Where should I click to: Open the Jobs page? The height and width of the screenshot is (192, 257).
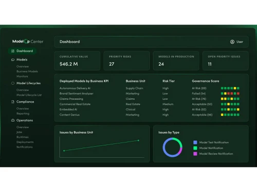(x=19, y=132)
